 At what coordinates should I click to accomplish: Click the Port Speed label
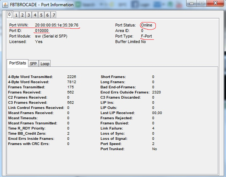(111, 144)
